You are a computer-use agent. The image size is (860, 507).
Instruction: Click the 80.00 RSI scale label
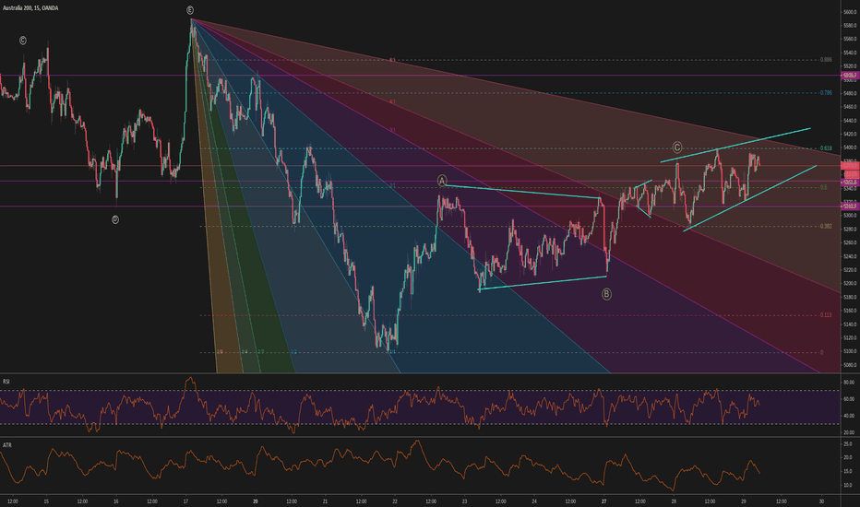[849, 382]
